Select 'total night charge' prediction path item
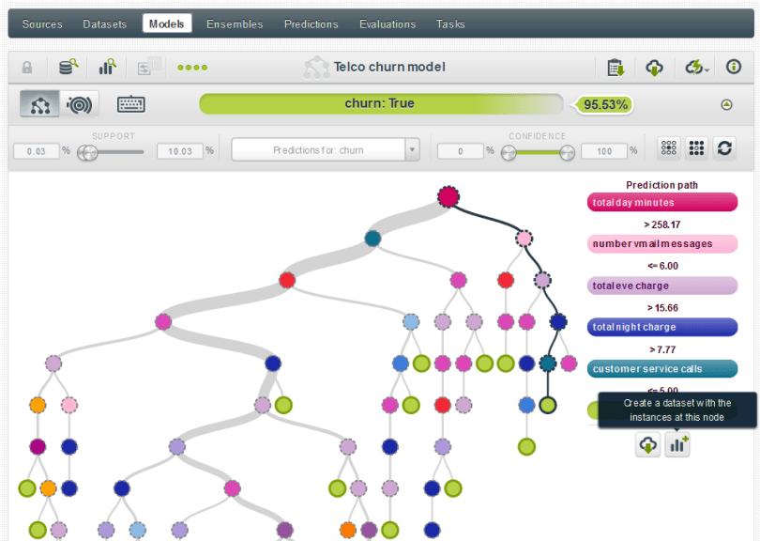The image size is (760, 541). pos(661,327)
